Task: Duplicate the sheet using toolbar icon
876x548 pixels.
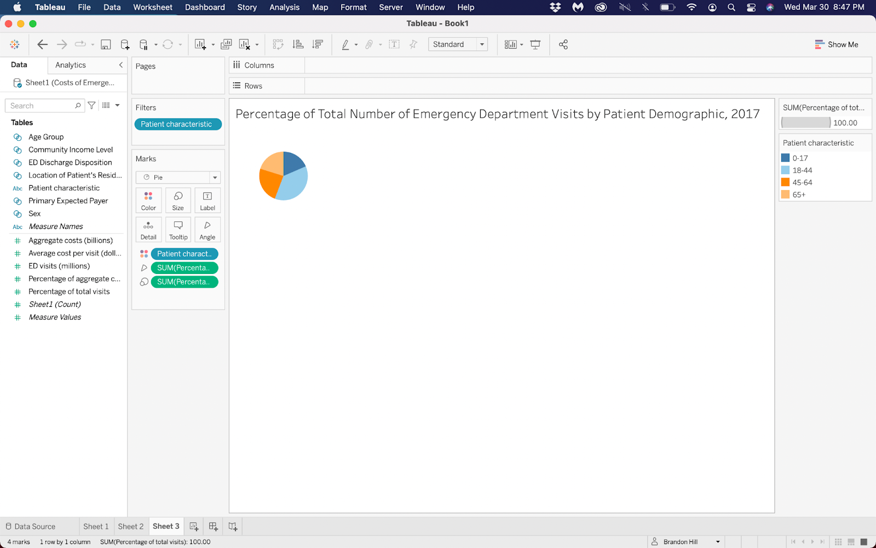Action: [226, 44]
